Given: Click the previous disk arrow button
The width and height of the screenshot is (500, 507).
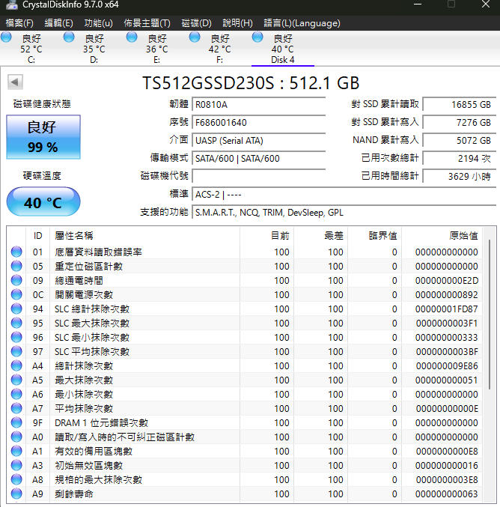Looking at the screenshot, I should click(x=15, y=82).
